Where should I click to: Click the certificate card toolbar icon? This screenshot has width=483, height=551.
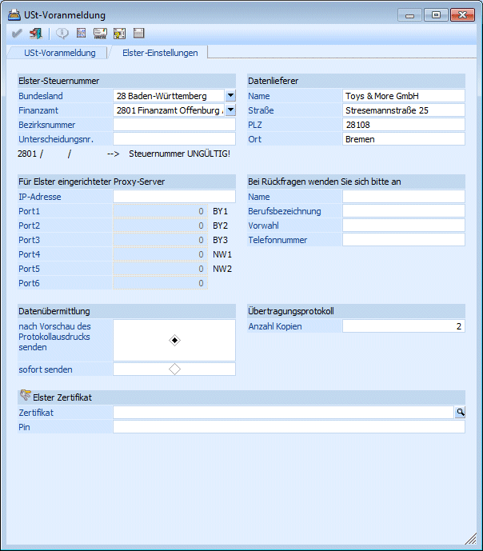(101, 34)
